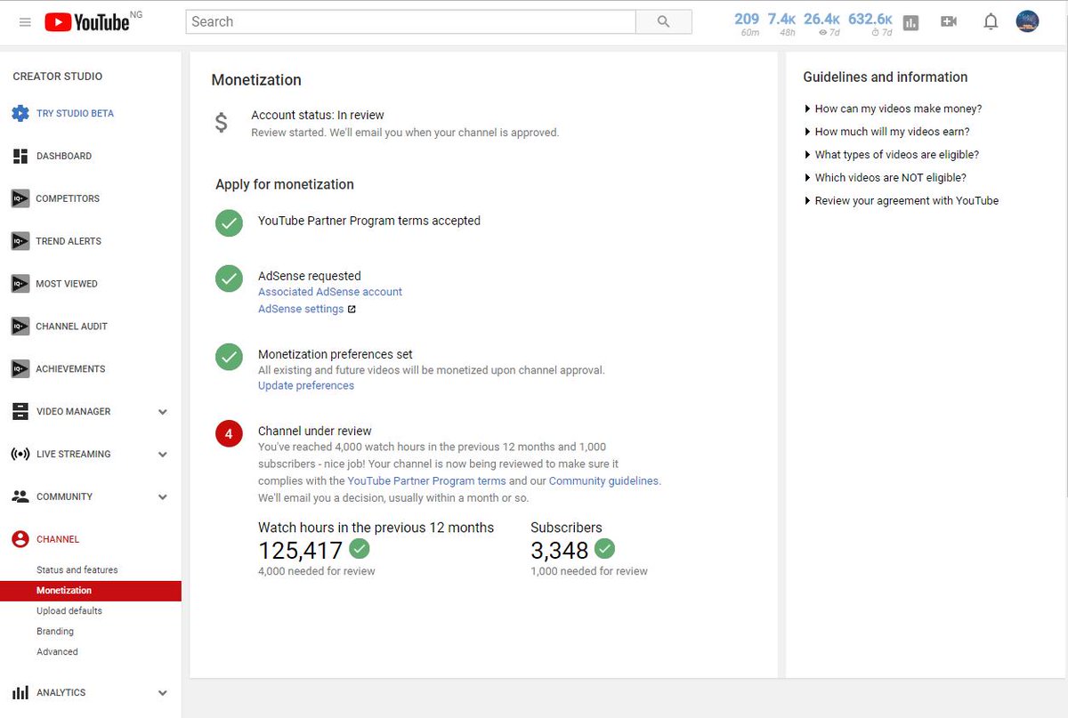Expand 'What types of videos are eligible?'
The height and width of the screenshot is (718, 1068).
891,155
